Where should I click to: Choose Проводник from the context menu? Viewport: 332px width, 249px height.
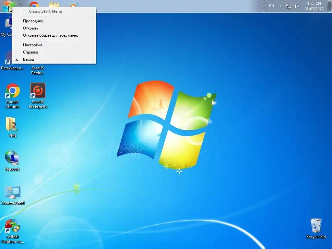coord(54,21)
